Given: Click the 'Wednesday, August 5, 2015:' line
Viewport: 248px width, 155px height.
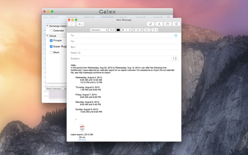Looking at the screenshot, I should tap(89, 77).
